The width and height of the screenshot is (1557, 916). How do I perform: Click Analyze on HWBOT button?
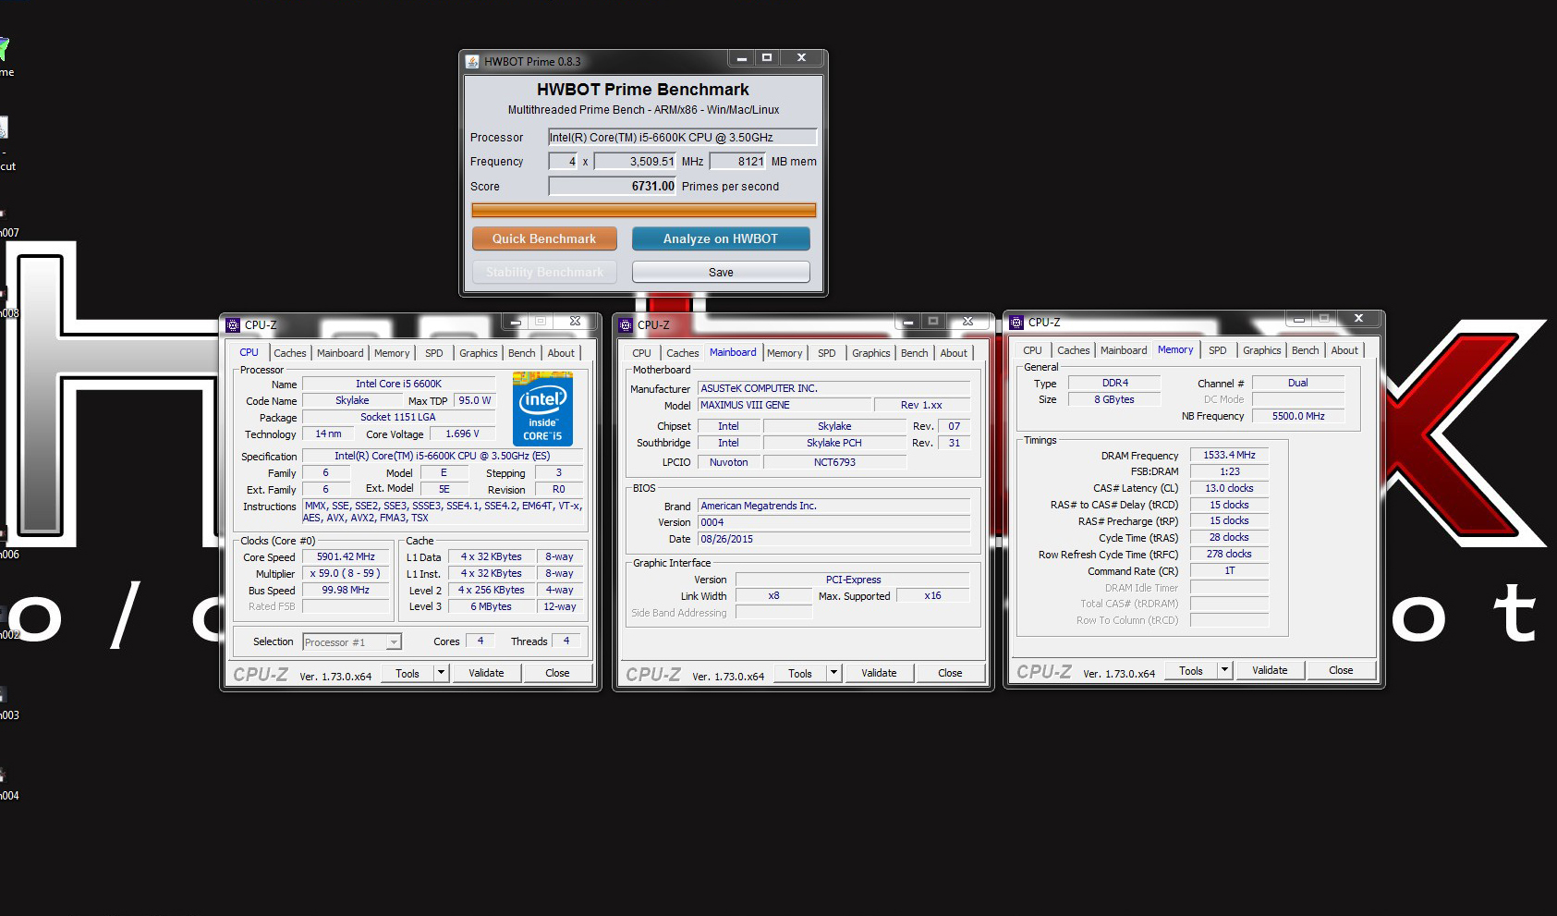(x=721, y=238)
